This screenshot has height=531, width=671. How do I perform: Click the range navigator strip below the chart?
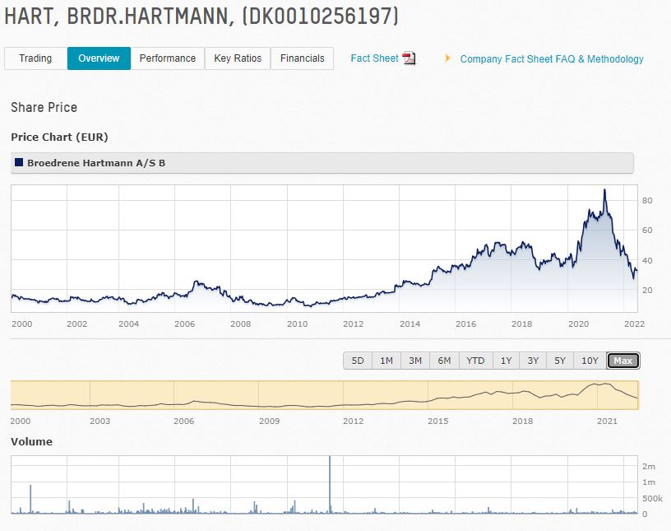point(324,395)
